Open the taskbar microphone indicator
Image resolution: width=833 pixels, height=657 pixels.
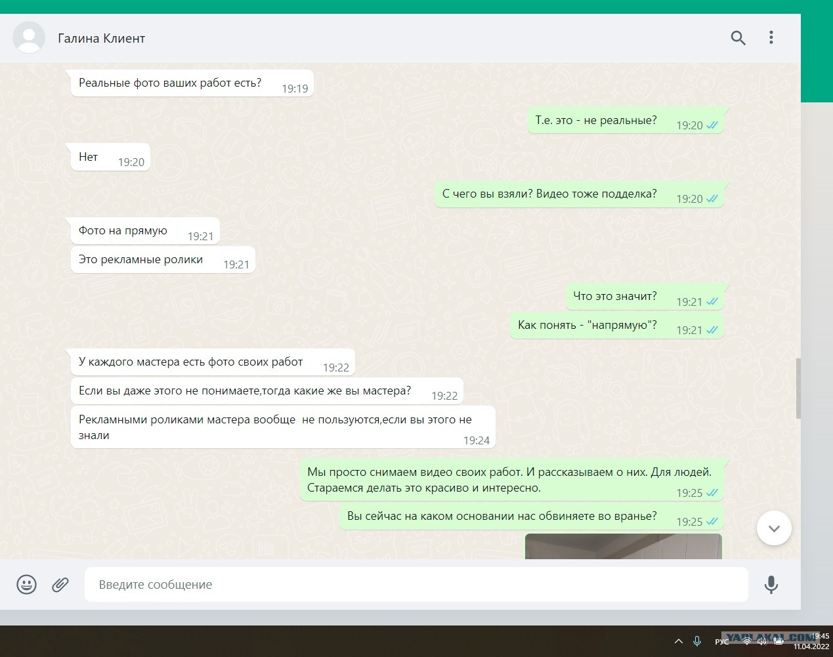click(697, 641)
